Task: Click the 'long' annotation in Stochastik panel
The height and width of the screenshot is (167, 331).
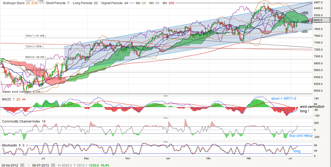Action: coord(297,151)
